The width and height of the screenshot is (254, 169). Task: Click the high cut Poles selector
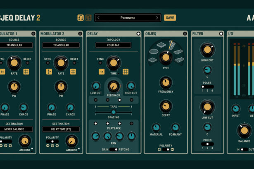207,87
